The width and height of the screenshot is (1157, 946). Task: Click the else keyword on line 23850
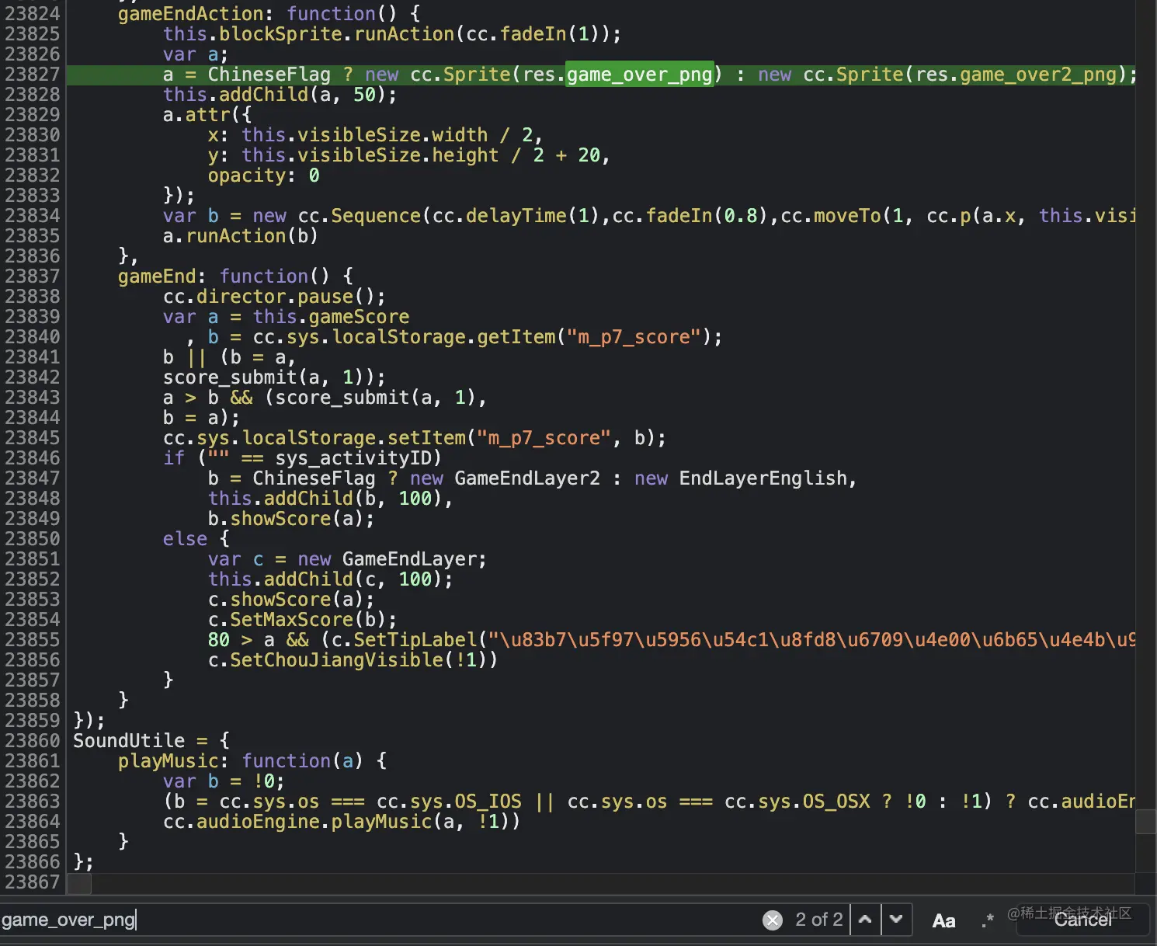(186, 539)
